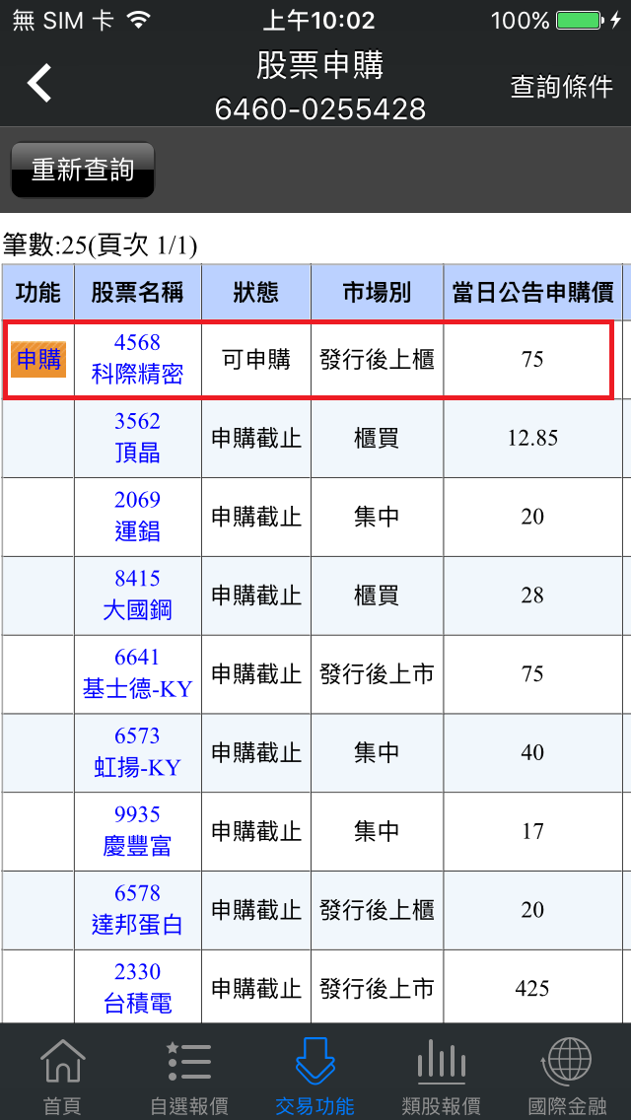This screenshot has height=1120, width=631.
Task: Tap the orange 申購 button for 科際精密
Action: click(38, 359)
